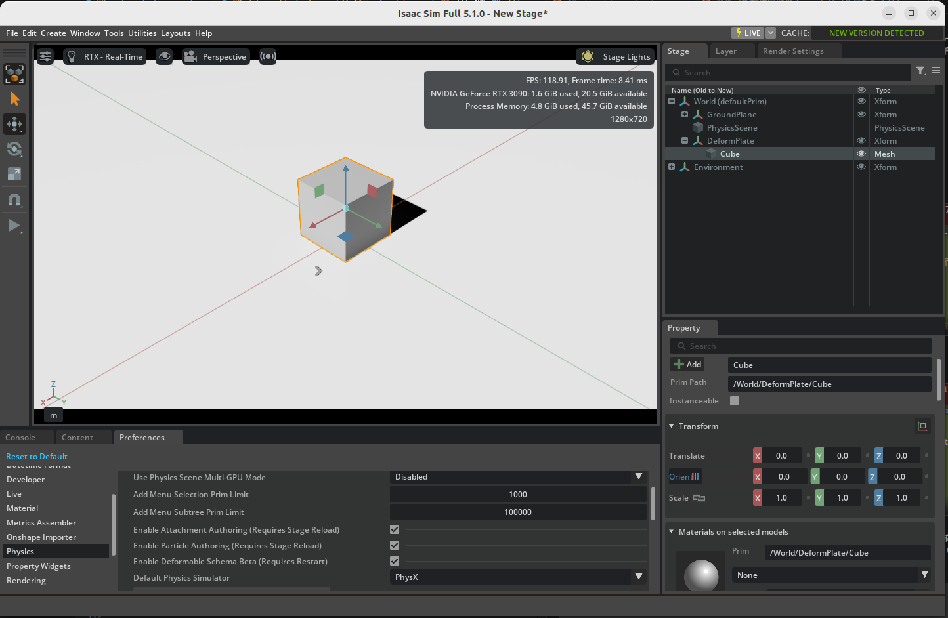Click the red X swatch beside Translate
The height and width of the screenshot is (618, 948).
point(757,455)
